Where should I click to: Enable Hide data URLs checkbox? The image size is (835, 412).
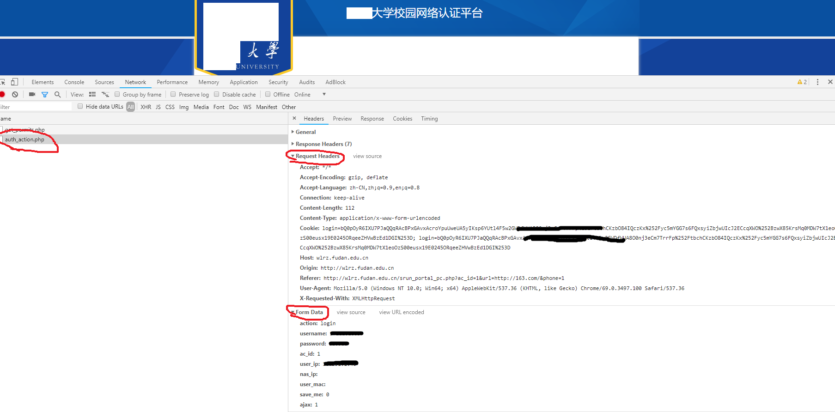(x=80, y=106)
